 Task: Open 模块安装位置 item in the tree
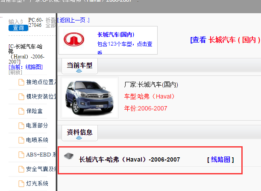point(41,96)
